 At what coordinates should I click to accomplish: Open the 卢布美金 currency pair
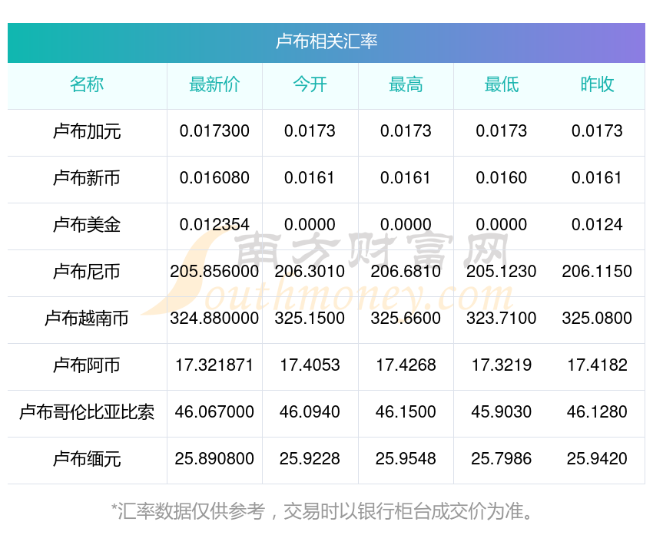click(87, 225)
